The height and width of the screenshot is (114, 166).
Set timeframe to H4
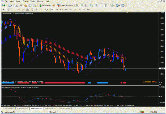pyautogui.click(x=75, y=10)
